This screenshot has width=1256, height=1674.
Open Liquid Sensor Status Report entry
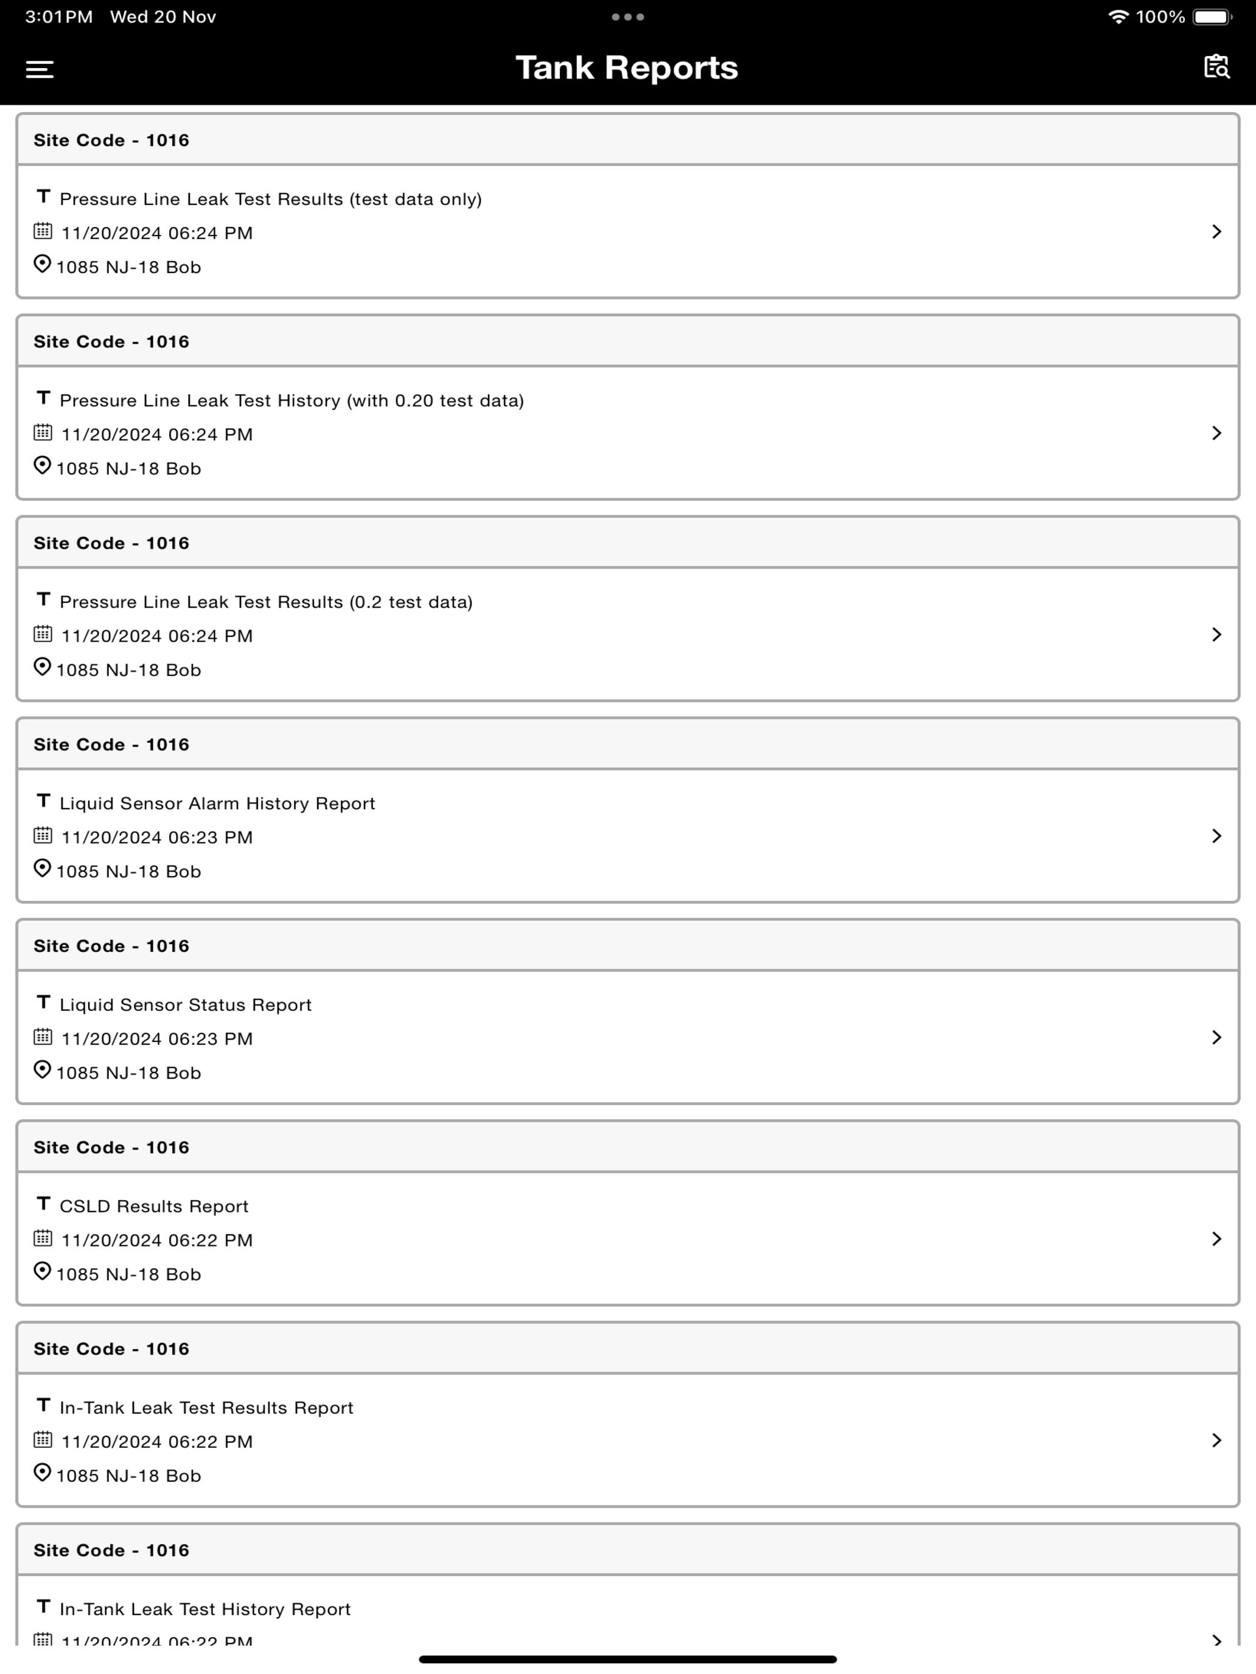coord(627,1037)
